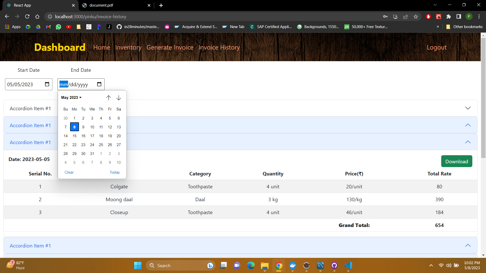
Task: Select May 8 in the calendar
Action: point(74,127)
